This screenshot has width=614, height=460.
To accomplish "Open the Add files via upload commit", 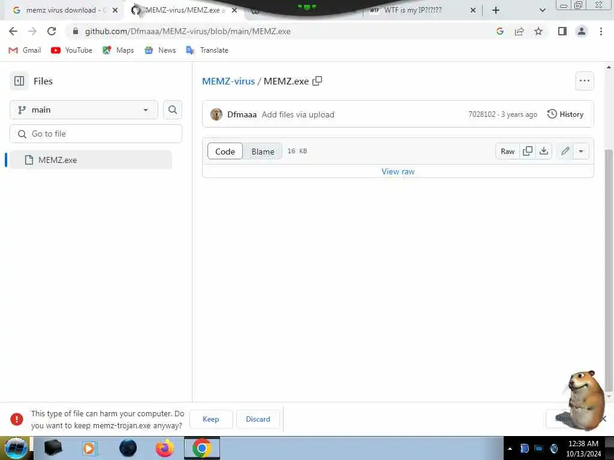I will coord(297,114).
